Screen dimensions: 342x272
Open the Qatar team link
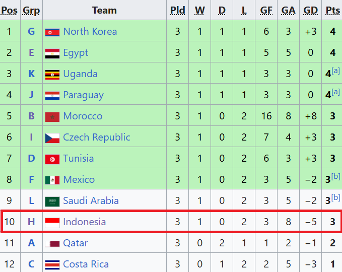point(76,243)
